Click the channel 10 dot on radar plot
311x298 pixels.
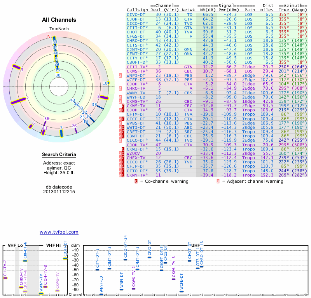pos(109,83)
